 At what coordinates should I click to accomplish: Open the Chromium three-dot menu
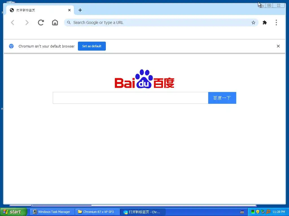click(x=276, y=22)
